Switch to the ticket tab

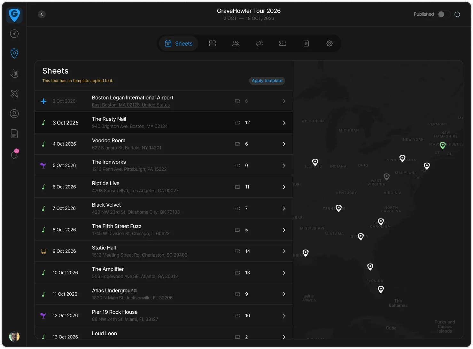pos(283,44)
